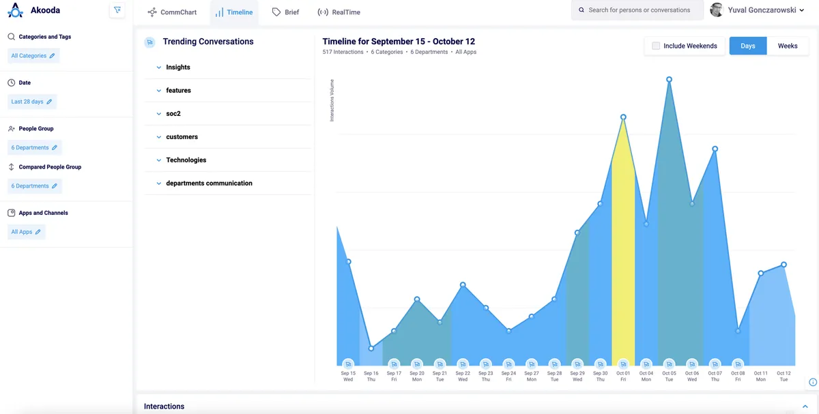This screenshot has width=819, height=414.
Task: Click the trending icon above Sep 28
Action: (x=554, y=364)
